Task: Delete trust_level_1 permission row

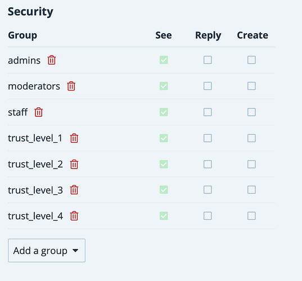Action: (x=74, y=138)
